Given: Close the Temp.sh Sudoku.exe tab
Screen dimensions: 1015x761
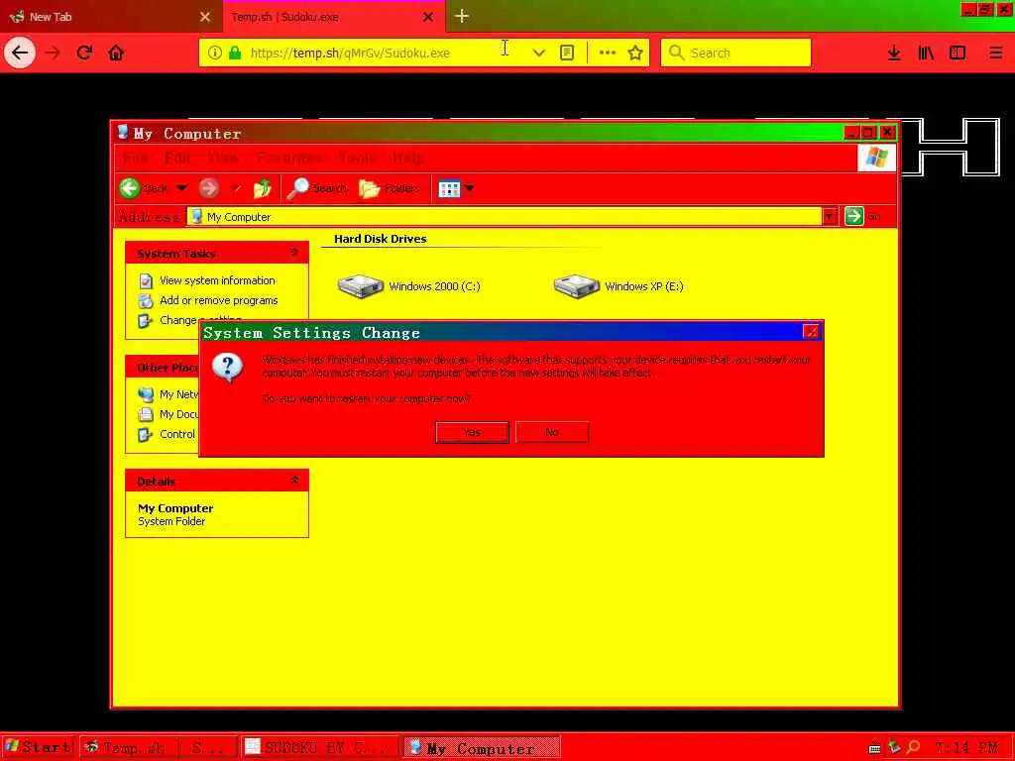Looking at the screenshot, I should pos(428,17).
